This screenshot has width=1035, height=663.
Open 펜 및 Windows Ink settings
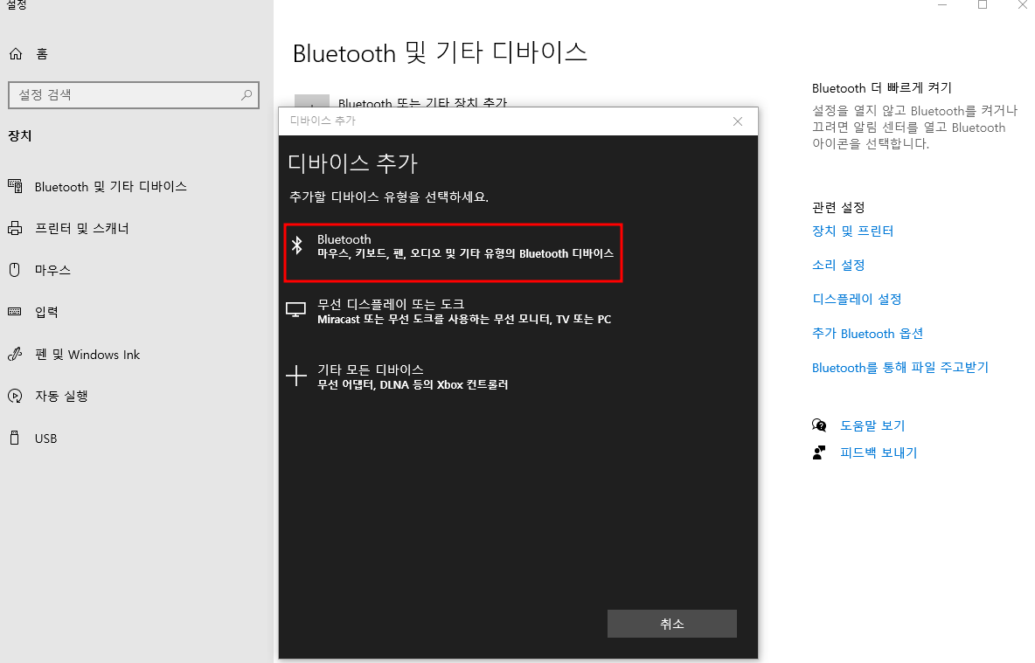click(x=87, y=355)
